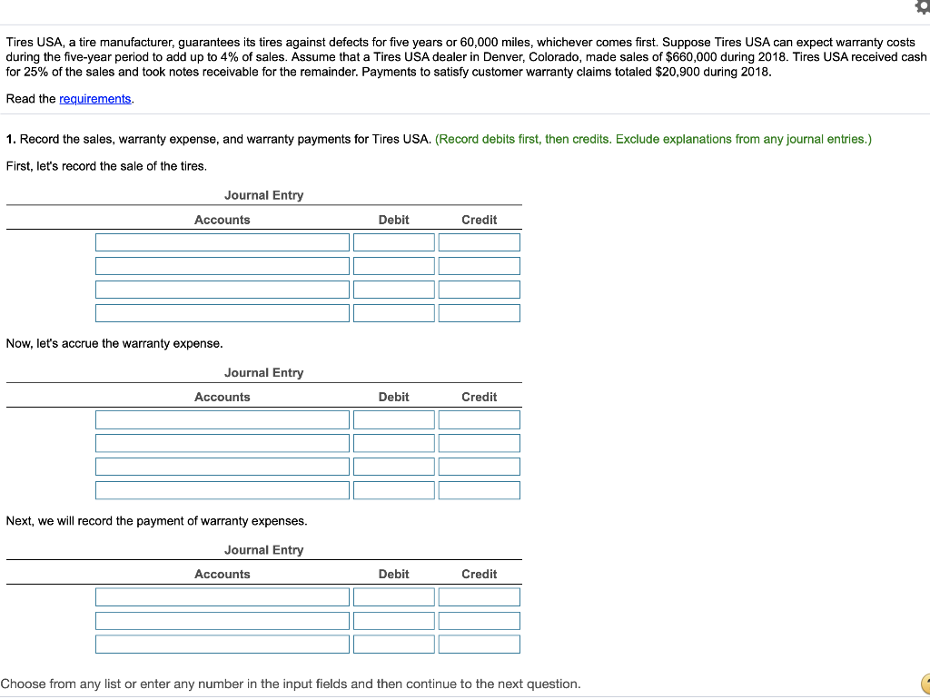Click the third Accounts row of the accrual entry
The width and height of the screenshot is (930, 699).
coord(222,466)
